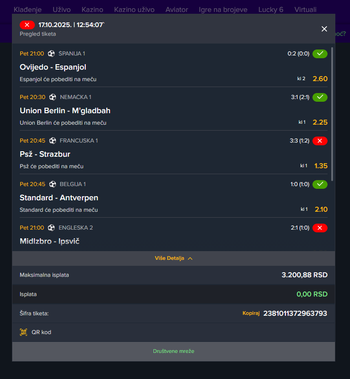Click soccer ball icon next to ŠPANIJA 1
Viewport: 350px width, 379px height.
(x=51, y=54)
